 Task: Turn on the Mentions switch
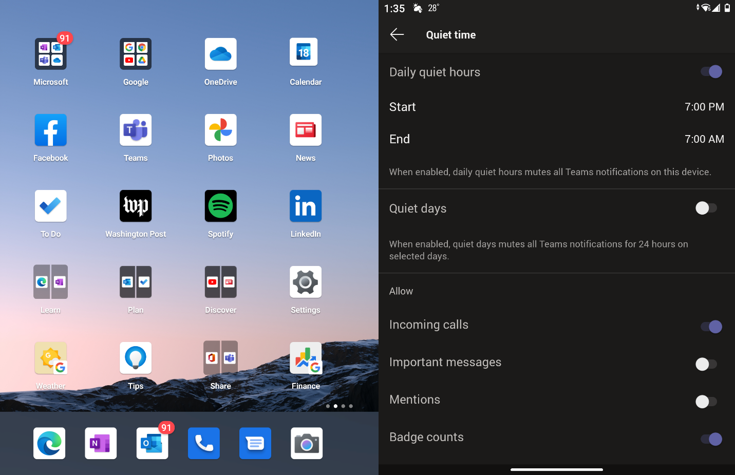click(x=706, y=402)
